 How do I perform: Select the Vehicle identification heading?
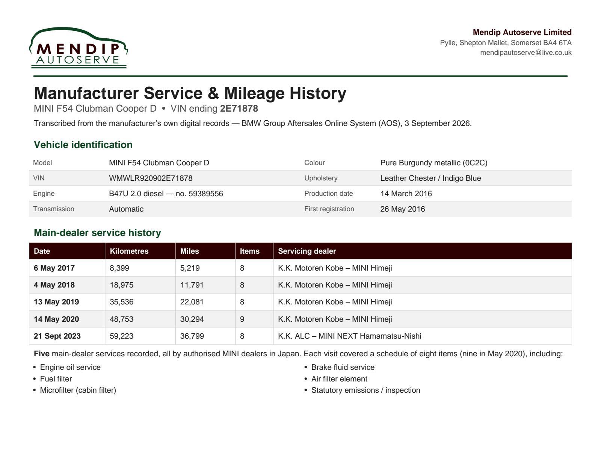coord(83,145)
